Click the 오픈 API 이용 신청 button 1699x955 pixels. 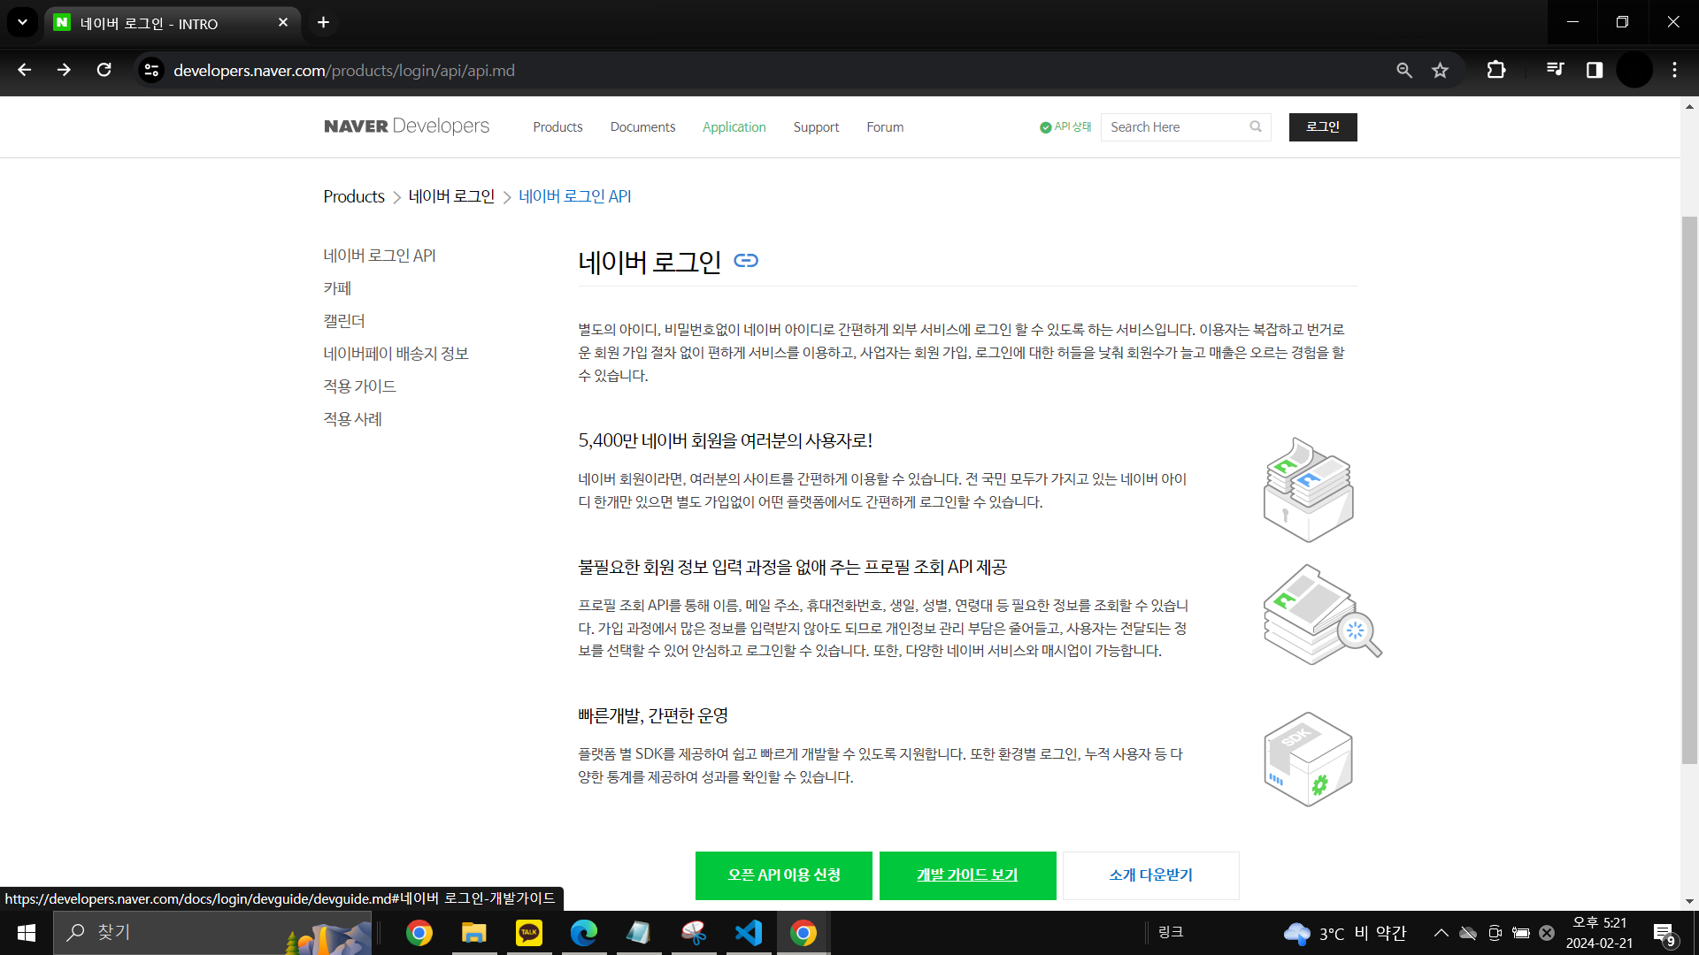[x=784, y=875]
